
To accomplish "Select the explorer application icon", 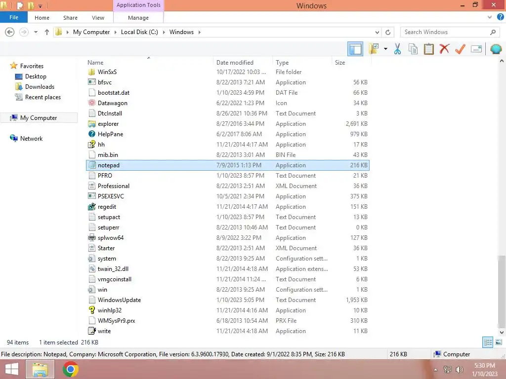I will click(91, 124).
